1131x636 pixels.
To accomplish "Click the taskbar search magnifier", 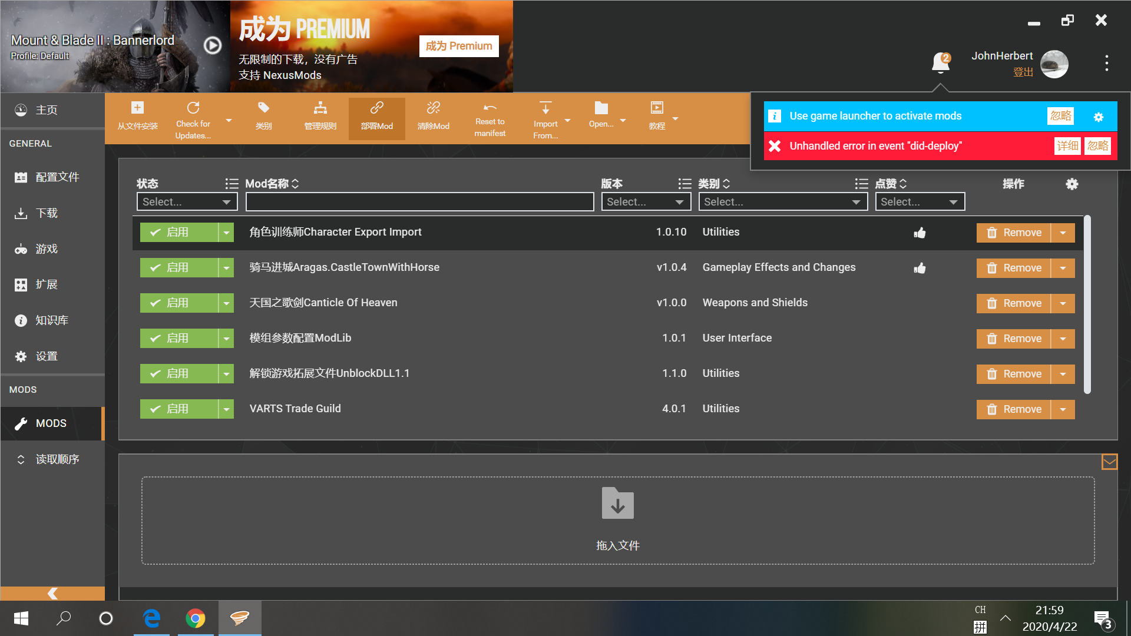I will pos(63,618).
